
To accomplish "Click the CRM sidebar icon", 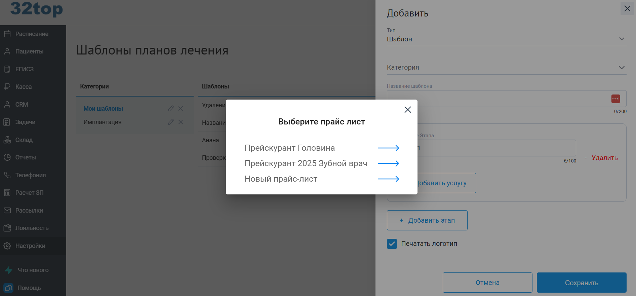I will 7,104.
